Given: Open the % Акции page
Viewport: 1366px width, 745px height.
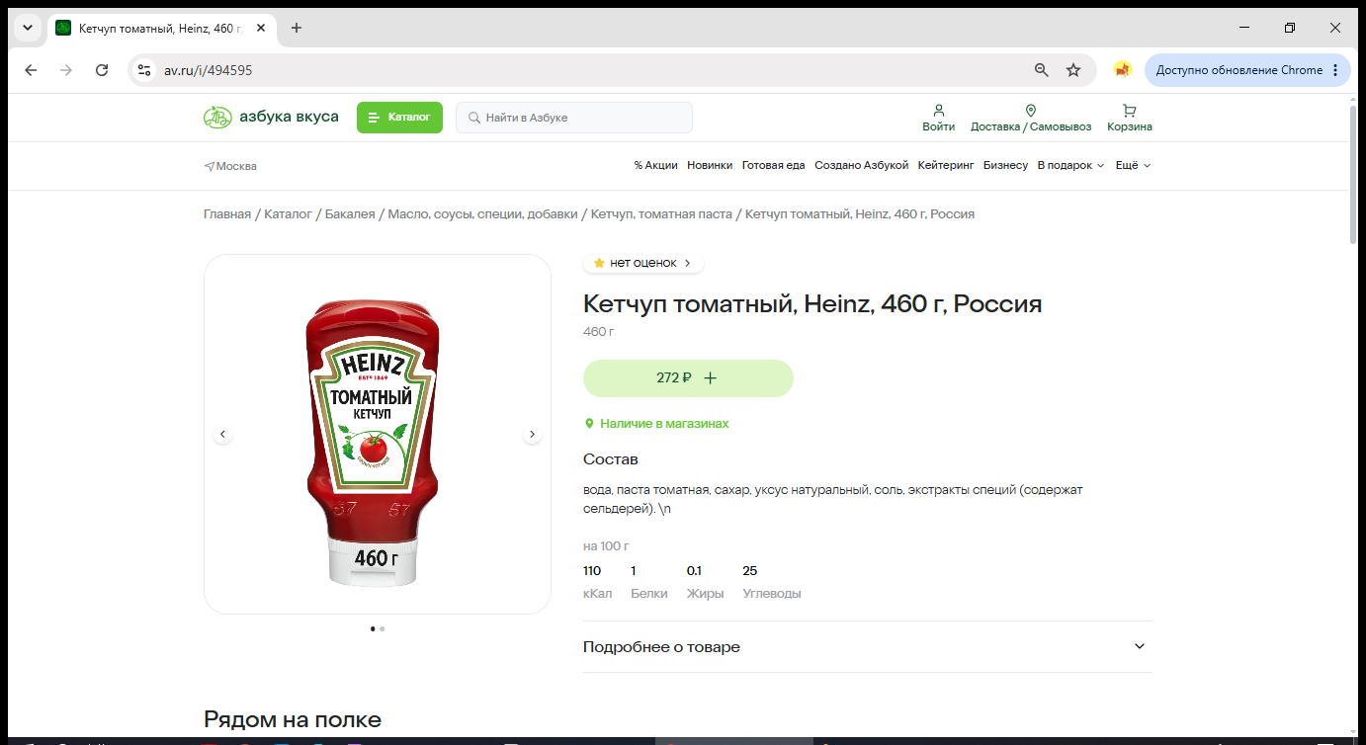Looking at the screenshot, I should click(x=656, y=166).
